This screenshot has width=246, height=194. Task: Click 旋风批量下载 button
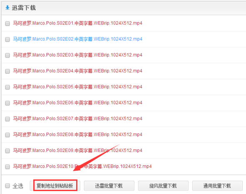click(163, 186)
